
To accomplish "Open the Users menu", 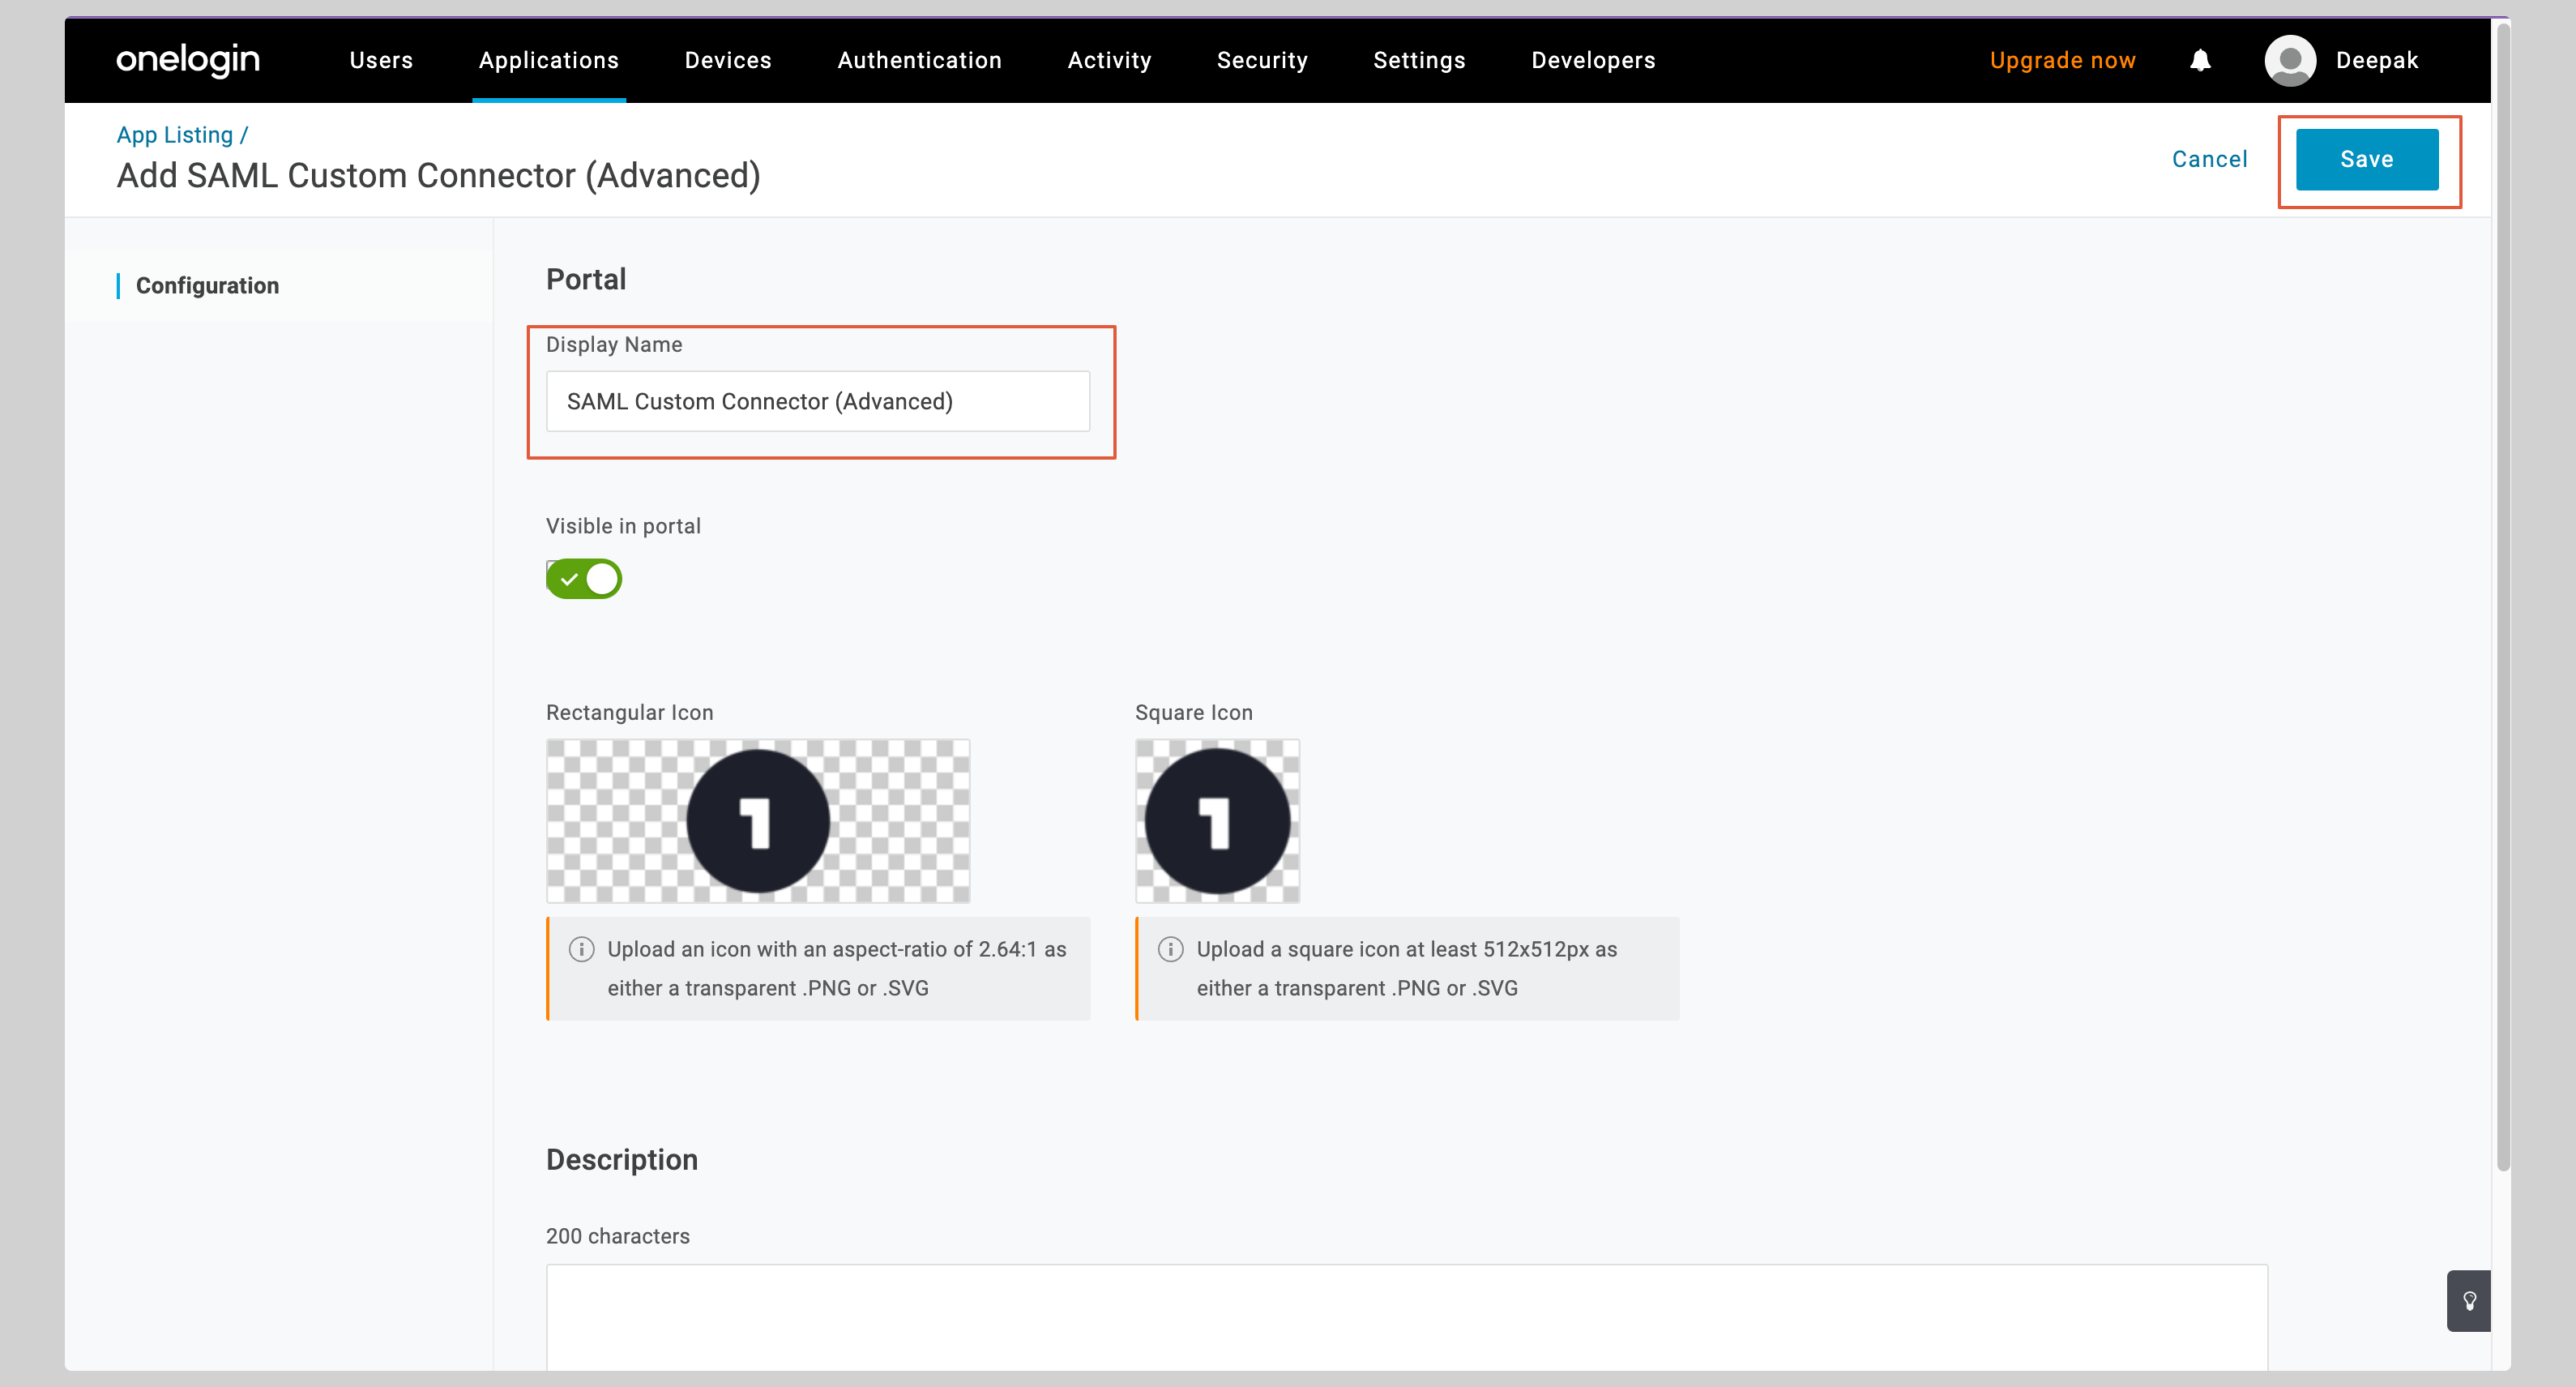I will tap(381, 60).
